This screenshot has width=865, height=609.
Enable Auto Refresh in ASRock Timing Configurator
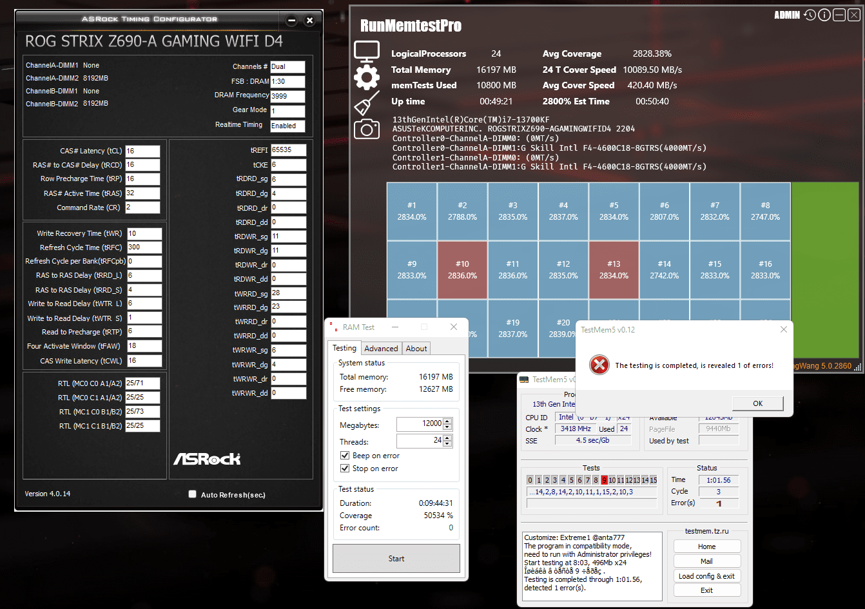click(x=192, y=494)
